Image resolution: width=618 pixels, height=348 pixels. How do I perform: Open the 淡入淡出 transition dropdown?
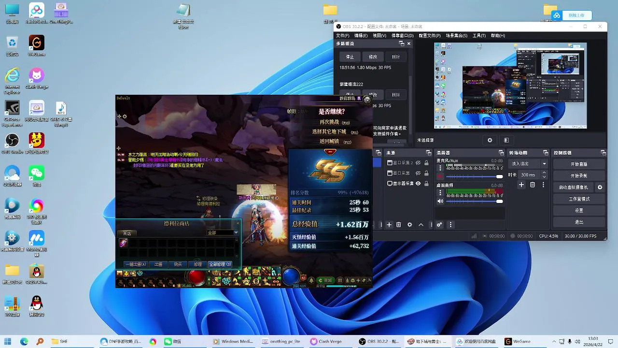click(x=529, y=164)
